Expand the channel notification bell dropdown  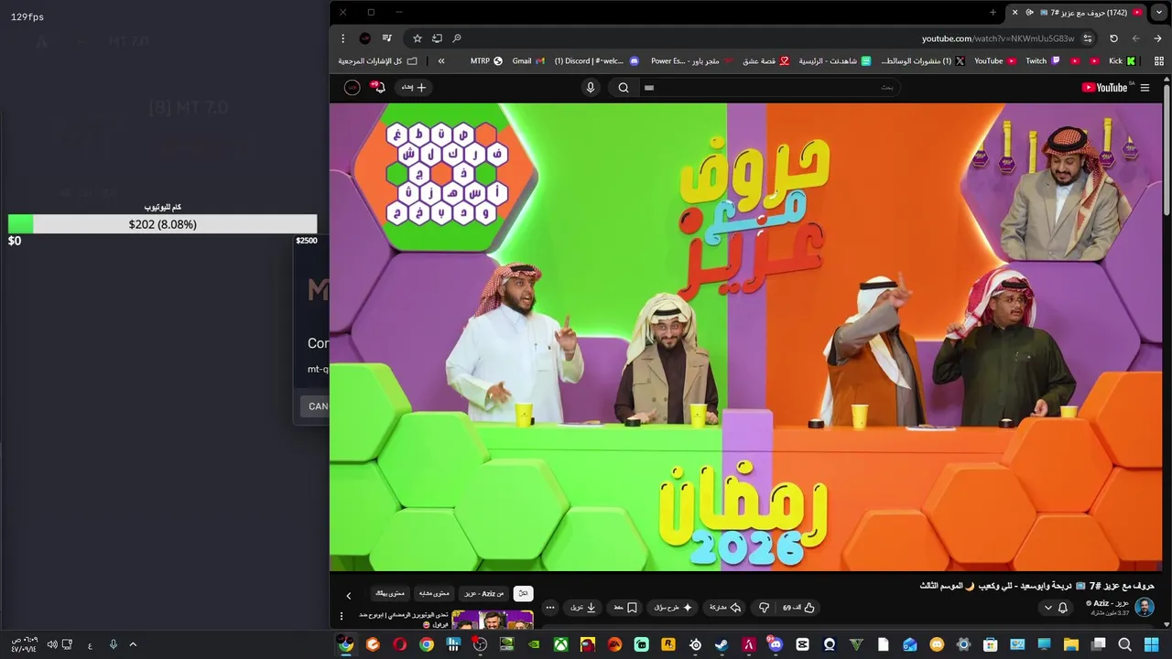pyautogui.click(x=1056, y=608)
